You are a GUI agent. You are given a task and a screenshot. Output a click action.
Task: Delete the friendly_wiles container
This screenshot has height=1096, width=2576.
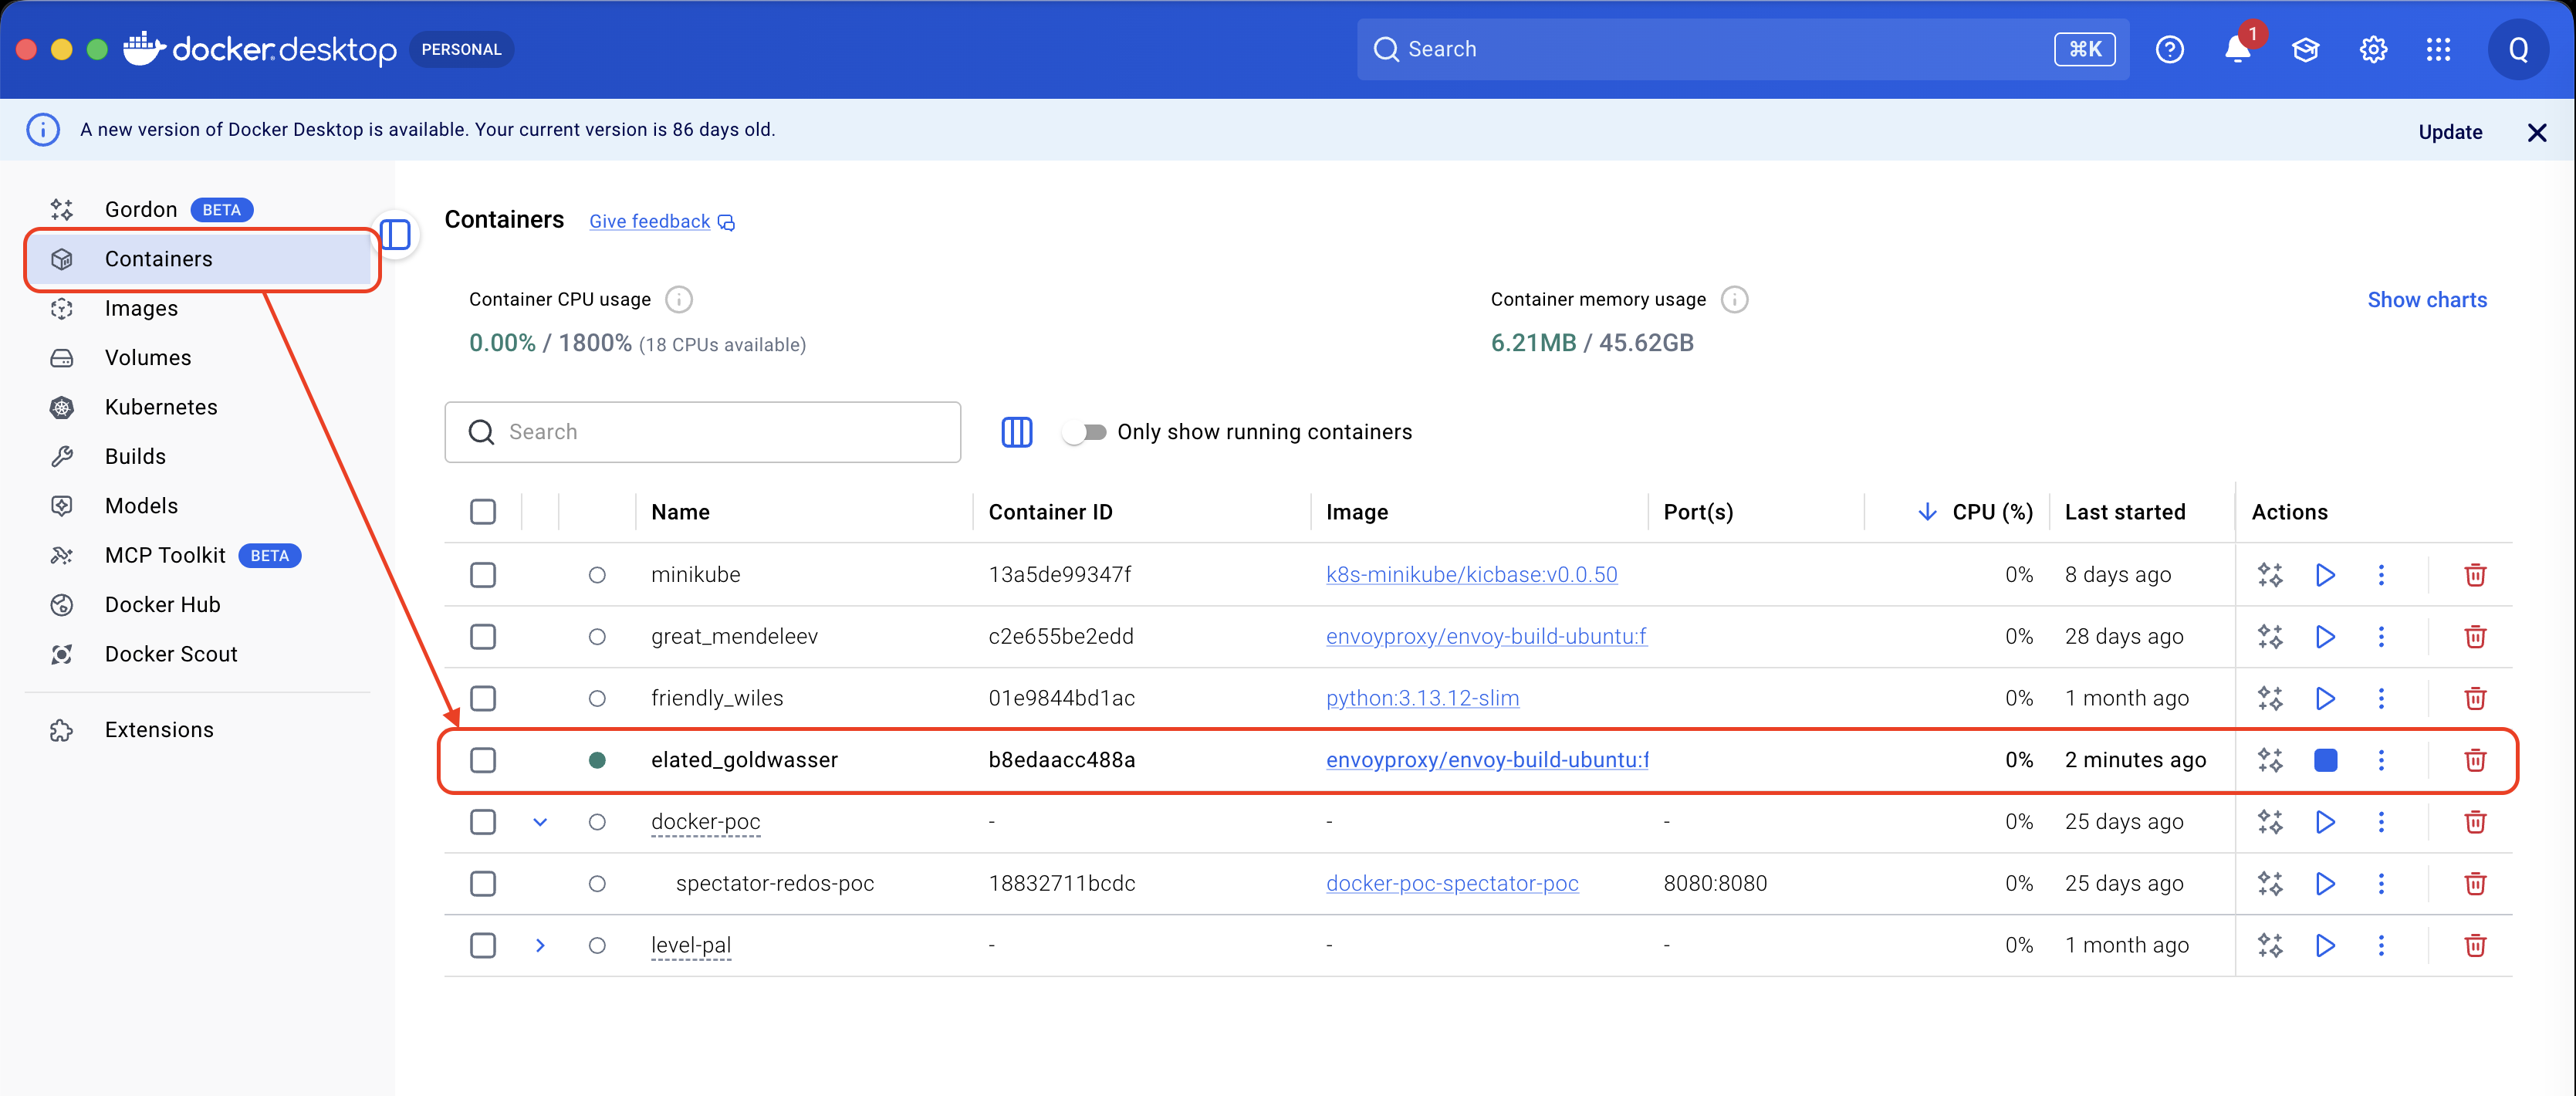tap(2475, 698)
